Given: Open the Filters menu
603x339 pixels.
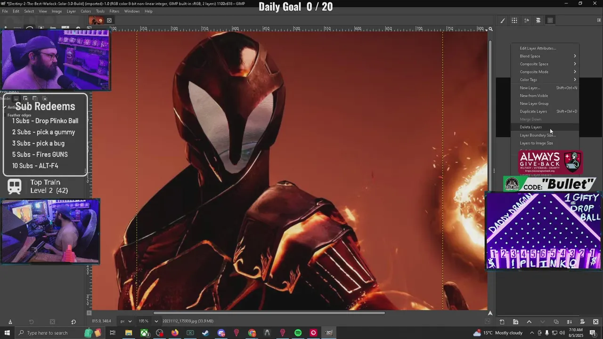Looking at the screenshot, I should coord(114,11).
